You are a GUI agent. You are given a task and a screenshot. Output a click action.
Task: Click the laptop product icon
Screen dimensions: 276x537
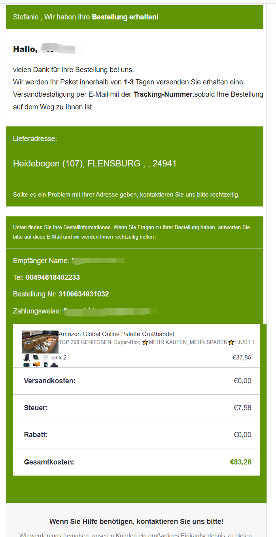click(x=36, y=357)
